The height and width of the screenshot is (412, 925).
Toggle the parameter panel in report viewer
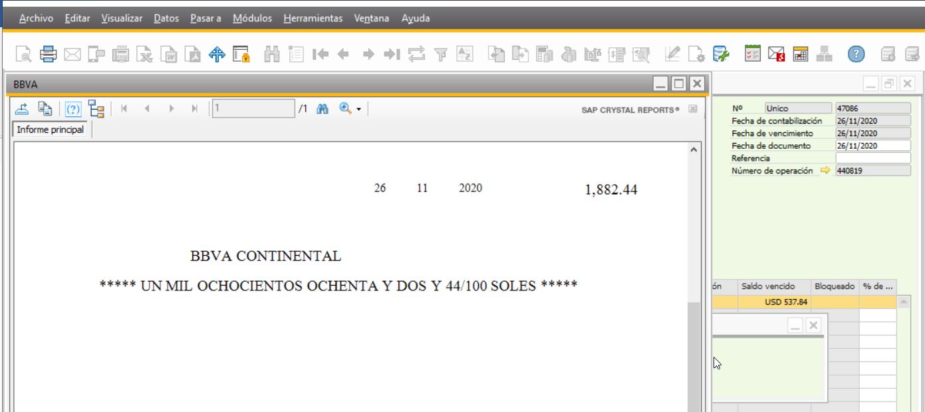[72, 108]
